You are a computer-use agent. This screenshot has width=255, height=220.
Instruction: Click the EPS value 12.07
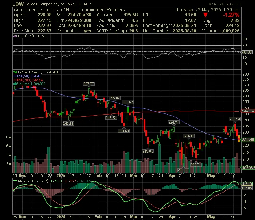[x=191, y=20]
